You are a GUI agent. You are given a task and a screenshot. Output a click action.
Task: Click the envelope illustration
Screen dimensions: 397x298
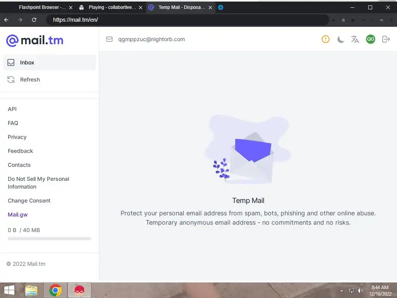tap(248, 150)
